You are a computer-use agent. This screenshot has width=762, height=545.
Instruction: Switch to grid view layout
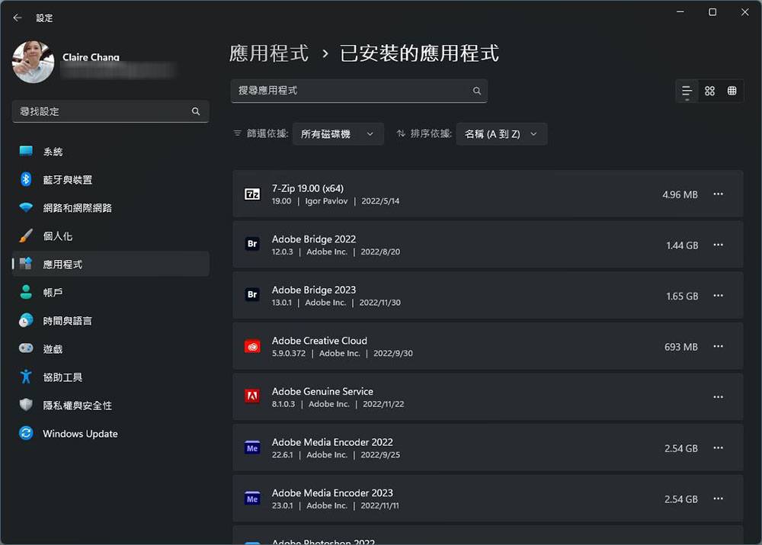(709, 90)
